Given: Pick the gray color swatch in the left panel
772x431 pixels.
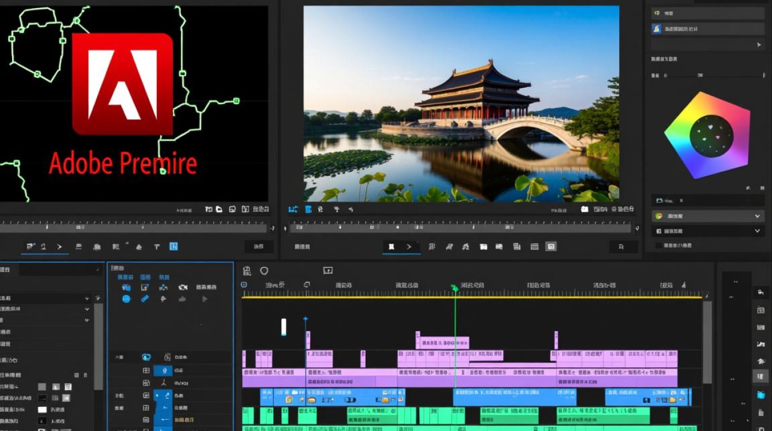Looking at the screenshot, I should [x=42, y=387].
